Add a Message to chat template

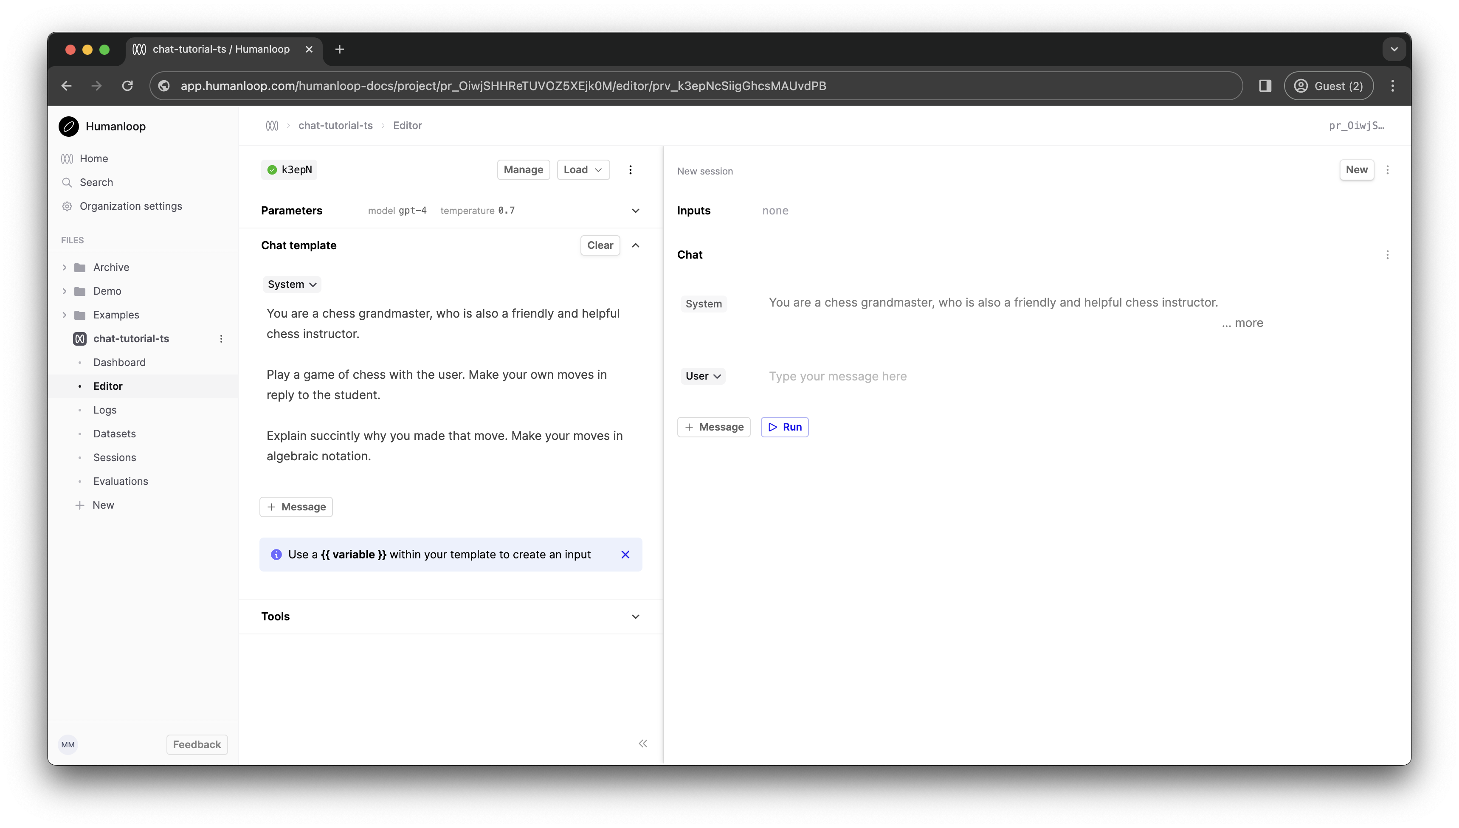pyautogui.click(x=296, y=507)
